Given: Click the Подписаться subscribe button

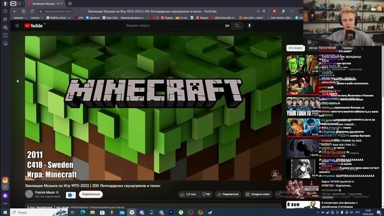Looking at the screenshot, I should point(91,194).
